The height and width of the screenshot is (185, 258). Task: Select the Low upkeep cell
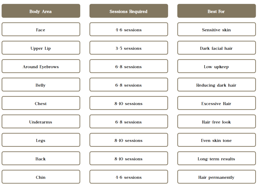click(216, 67)
